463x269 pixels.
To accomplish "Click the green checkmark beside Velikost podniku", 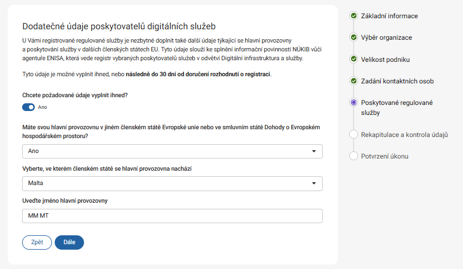I will coord(354,59).
